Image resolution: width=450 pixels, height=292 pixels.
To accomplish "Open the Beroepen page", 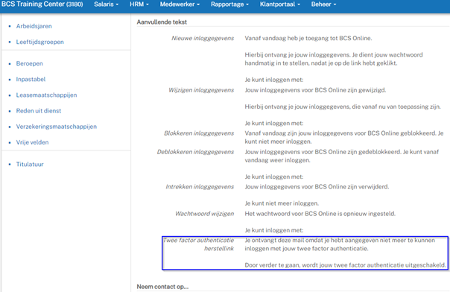I will pyautogui.click(x=29, y=63).
